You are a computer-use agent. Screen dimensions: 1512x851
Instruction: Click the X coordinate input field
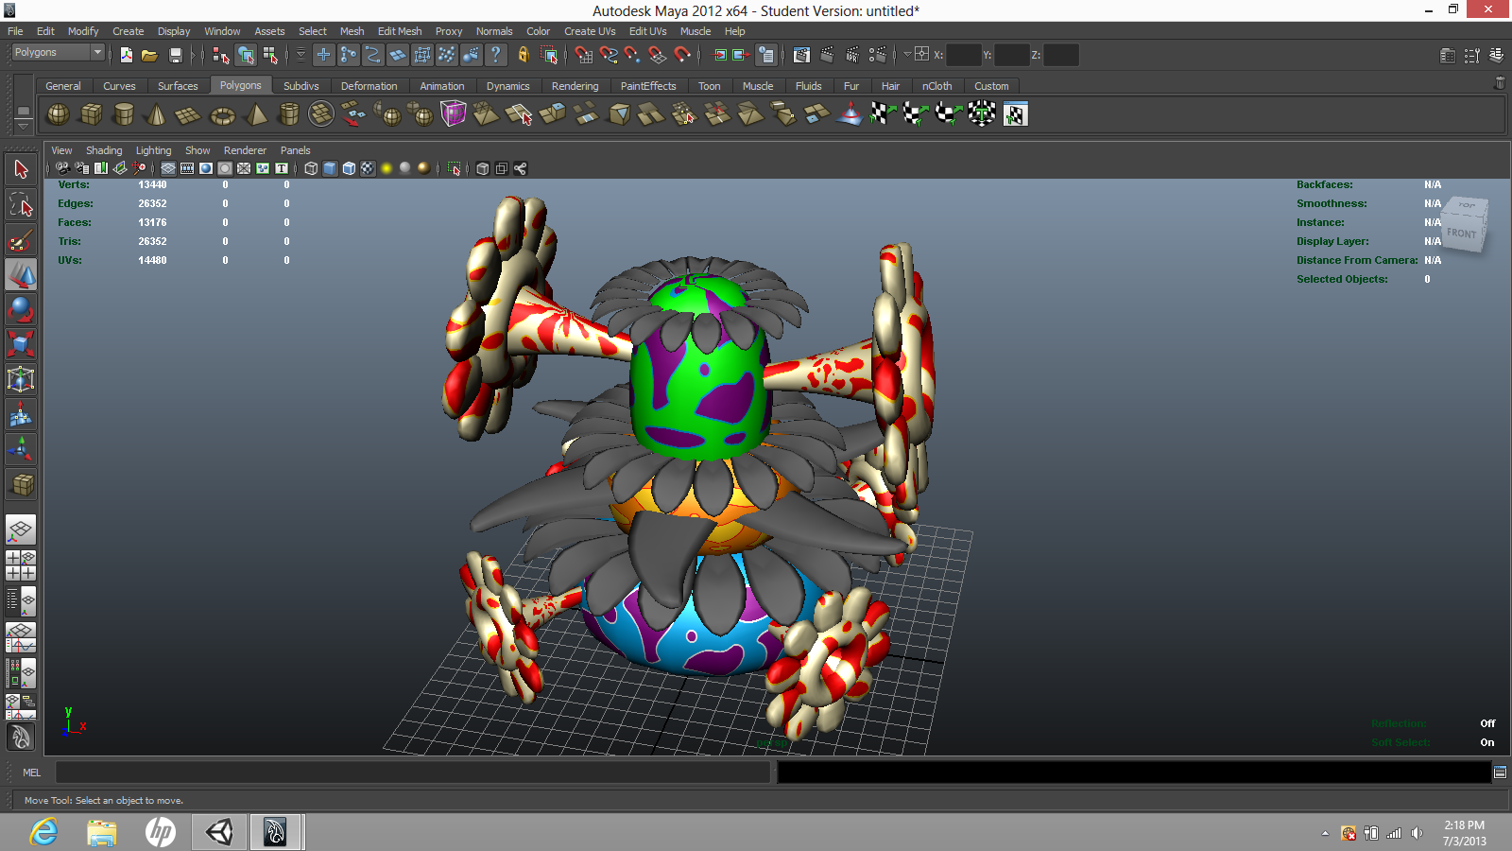963,55
